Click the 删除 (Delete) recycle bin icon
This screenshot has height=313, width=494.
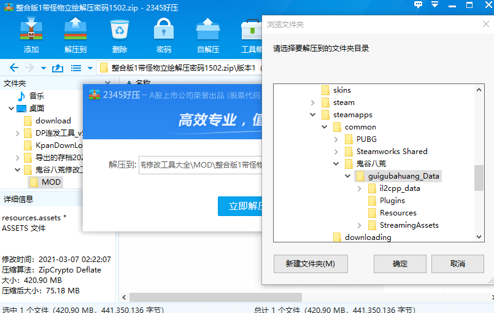click(120, 36)
